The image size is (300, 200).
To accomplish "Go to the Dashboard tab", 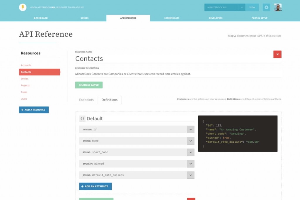I will [x=41, y=18].
